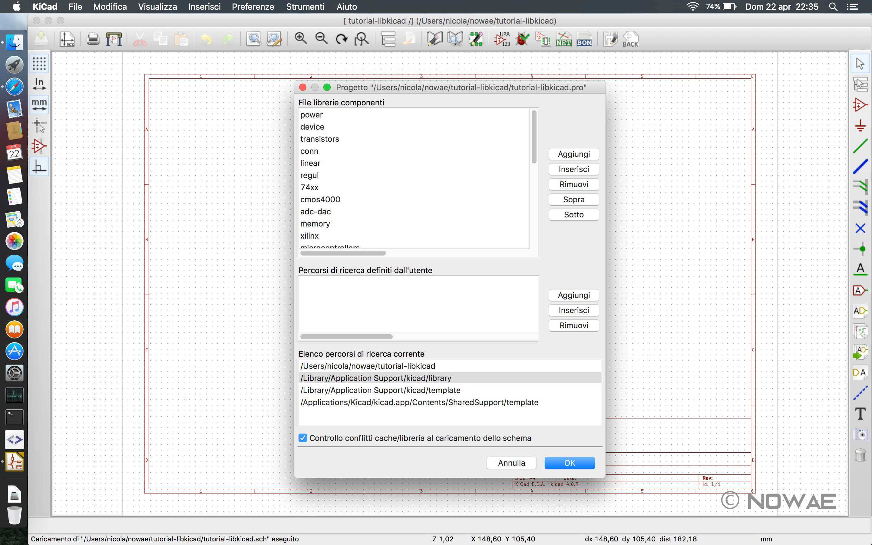Screen dimensions: 872x545
Task: Select the no-connect flag X tool
Action: point(860,228)
